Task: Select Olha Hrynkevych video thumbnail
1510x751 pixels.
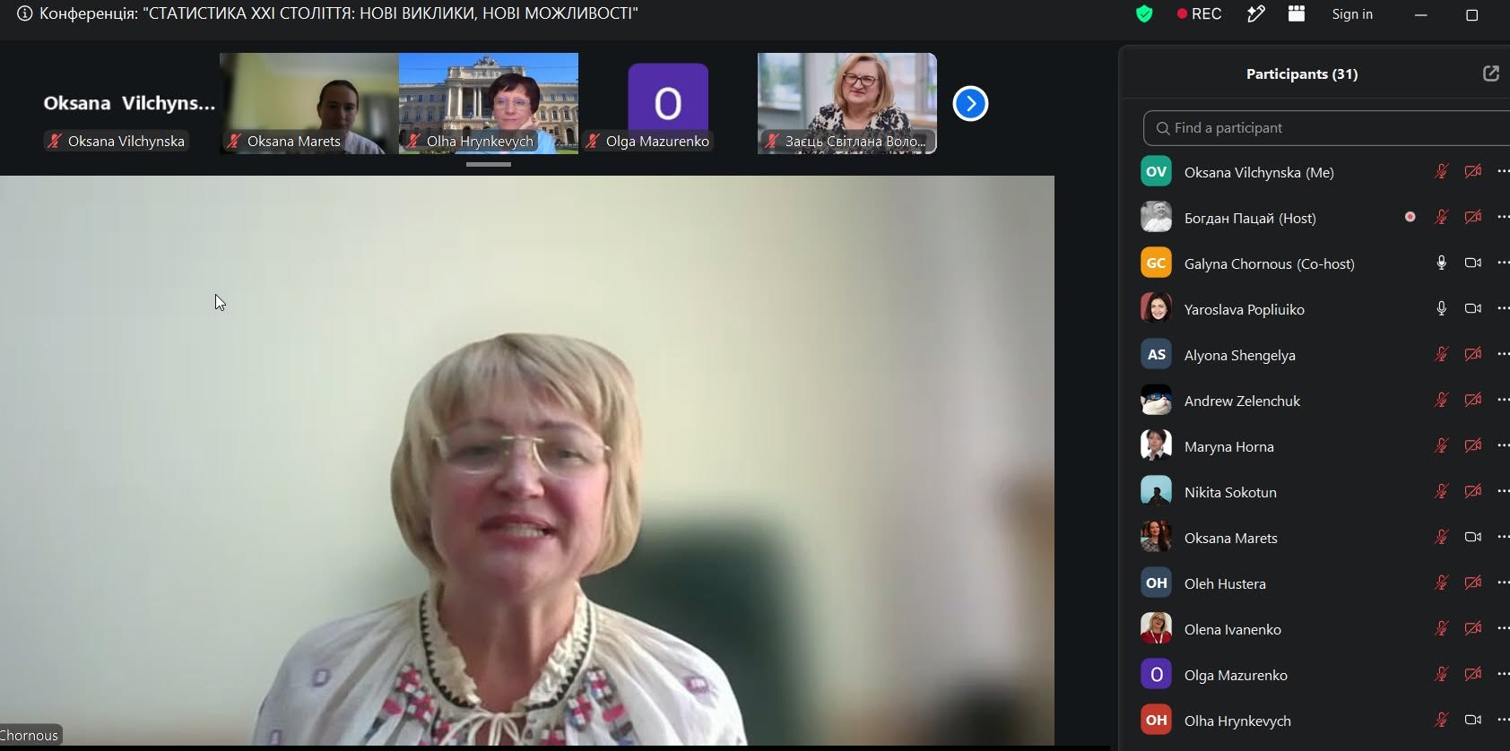Action: [x=489, y=103]
